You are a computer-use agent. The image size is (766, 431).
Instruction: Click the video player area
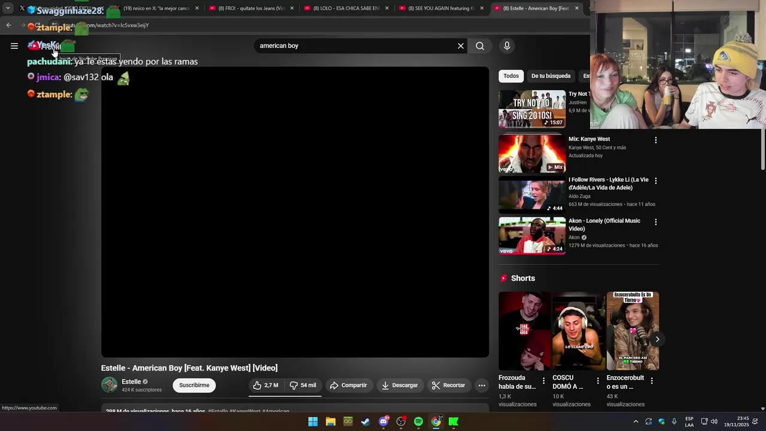coord(295,212)
